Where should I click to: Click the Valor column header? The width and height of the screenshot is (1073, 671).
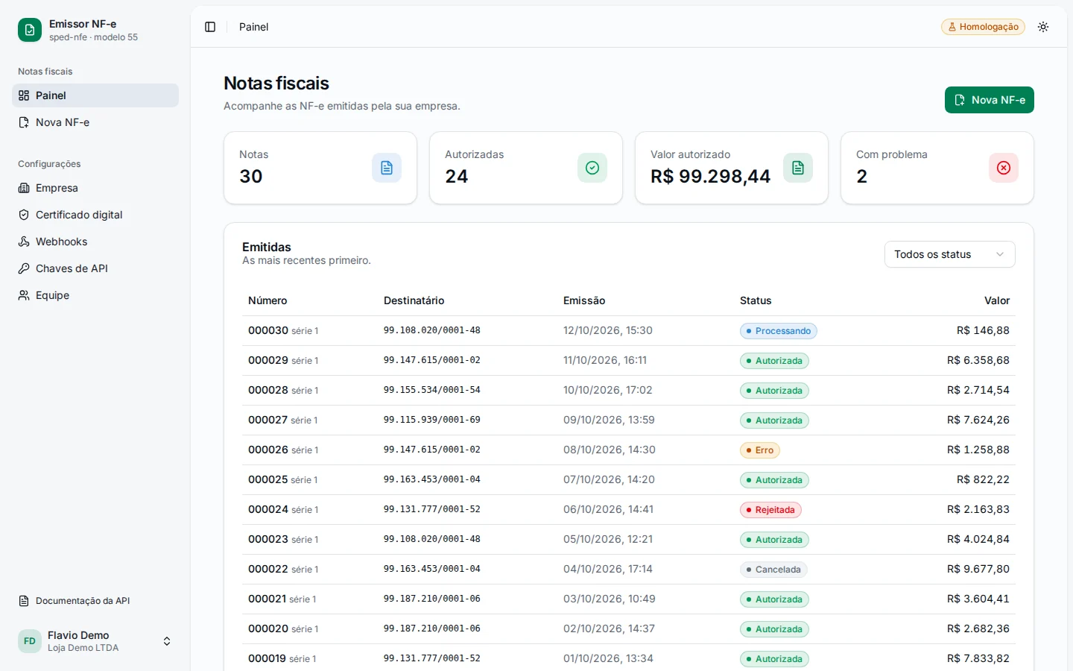[x=997, y=300]
